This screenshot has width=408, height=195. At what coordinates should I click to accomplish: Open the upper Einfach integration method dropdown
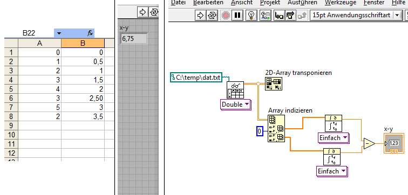pos(333,137)
